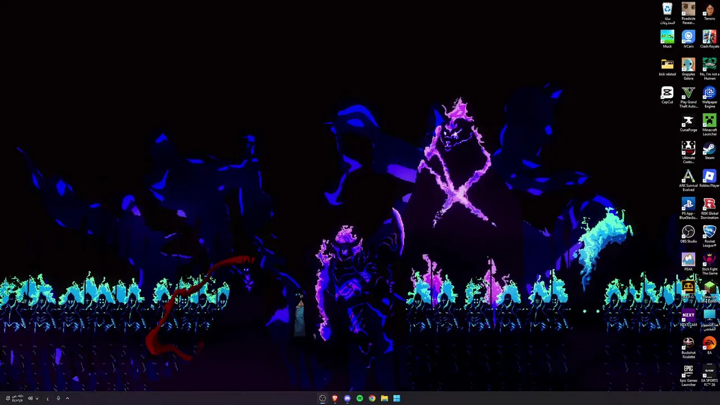Select the Stick Fight The Game icon
This screenshot has height=405, width=720.
(709, 264)
